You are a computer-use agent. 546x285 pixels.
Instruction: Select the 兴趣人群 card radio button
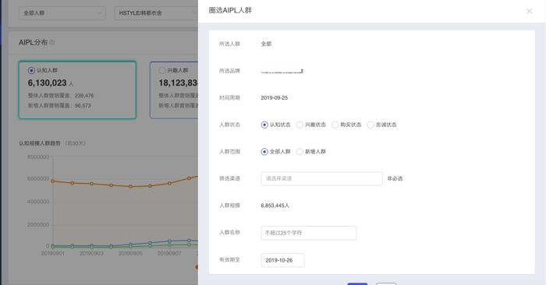pos(162,71)
